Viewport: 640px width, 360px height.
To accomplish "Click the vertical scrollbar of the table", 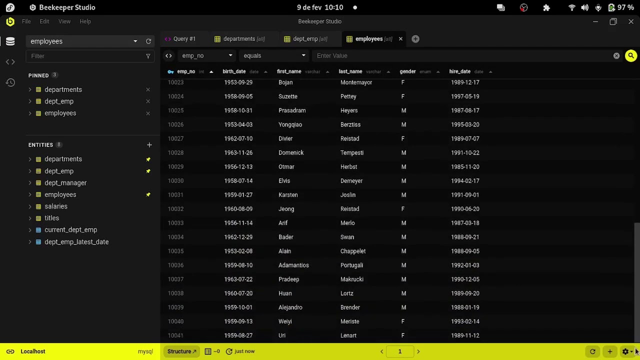I will click(x=637, y=283).
